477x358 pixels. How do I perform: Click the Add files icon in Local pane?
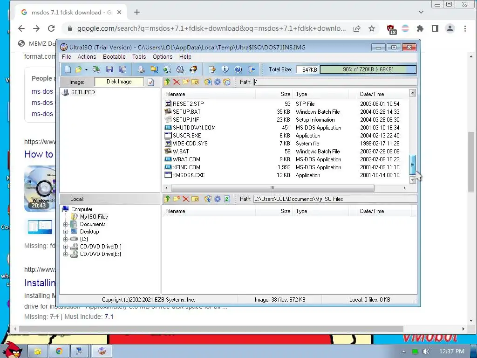195,199
